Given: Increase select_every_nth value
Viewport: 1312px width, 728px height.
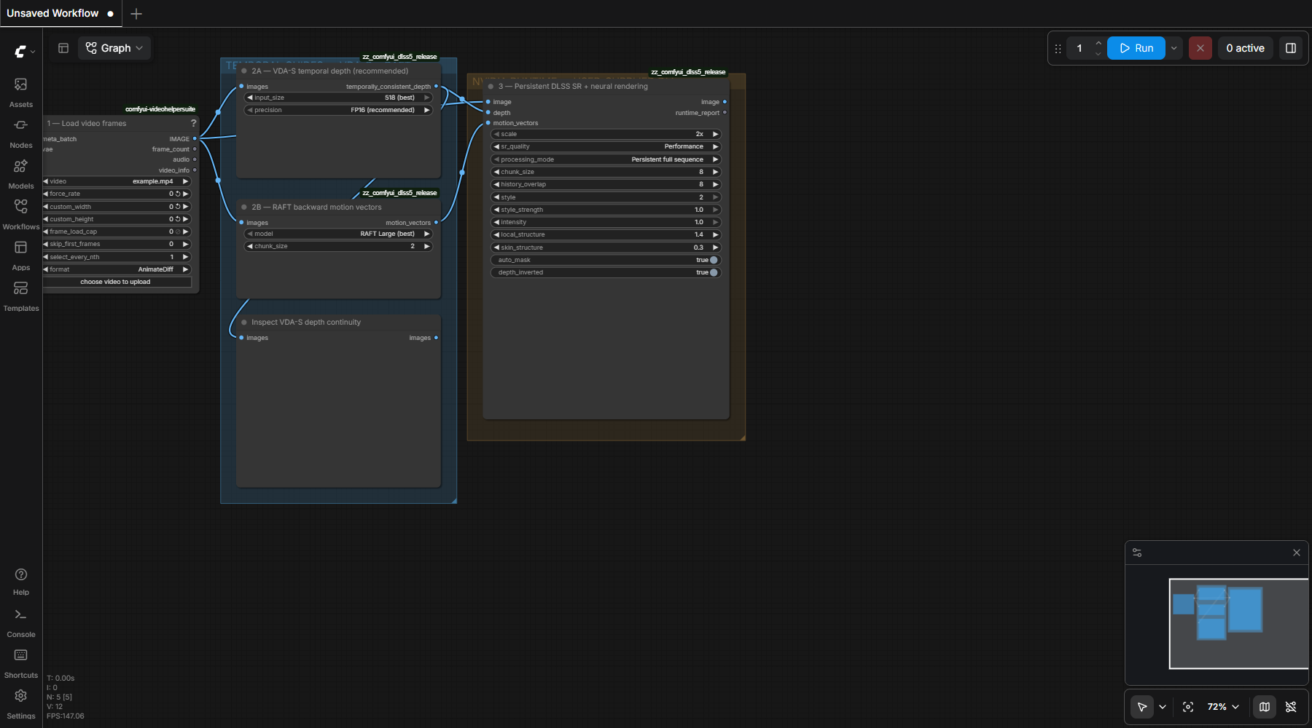Looking at the screenshot, I should click(x=185, y=257).
